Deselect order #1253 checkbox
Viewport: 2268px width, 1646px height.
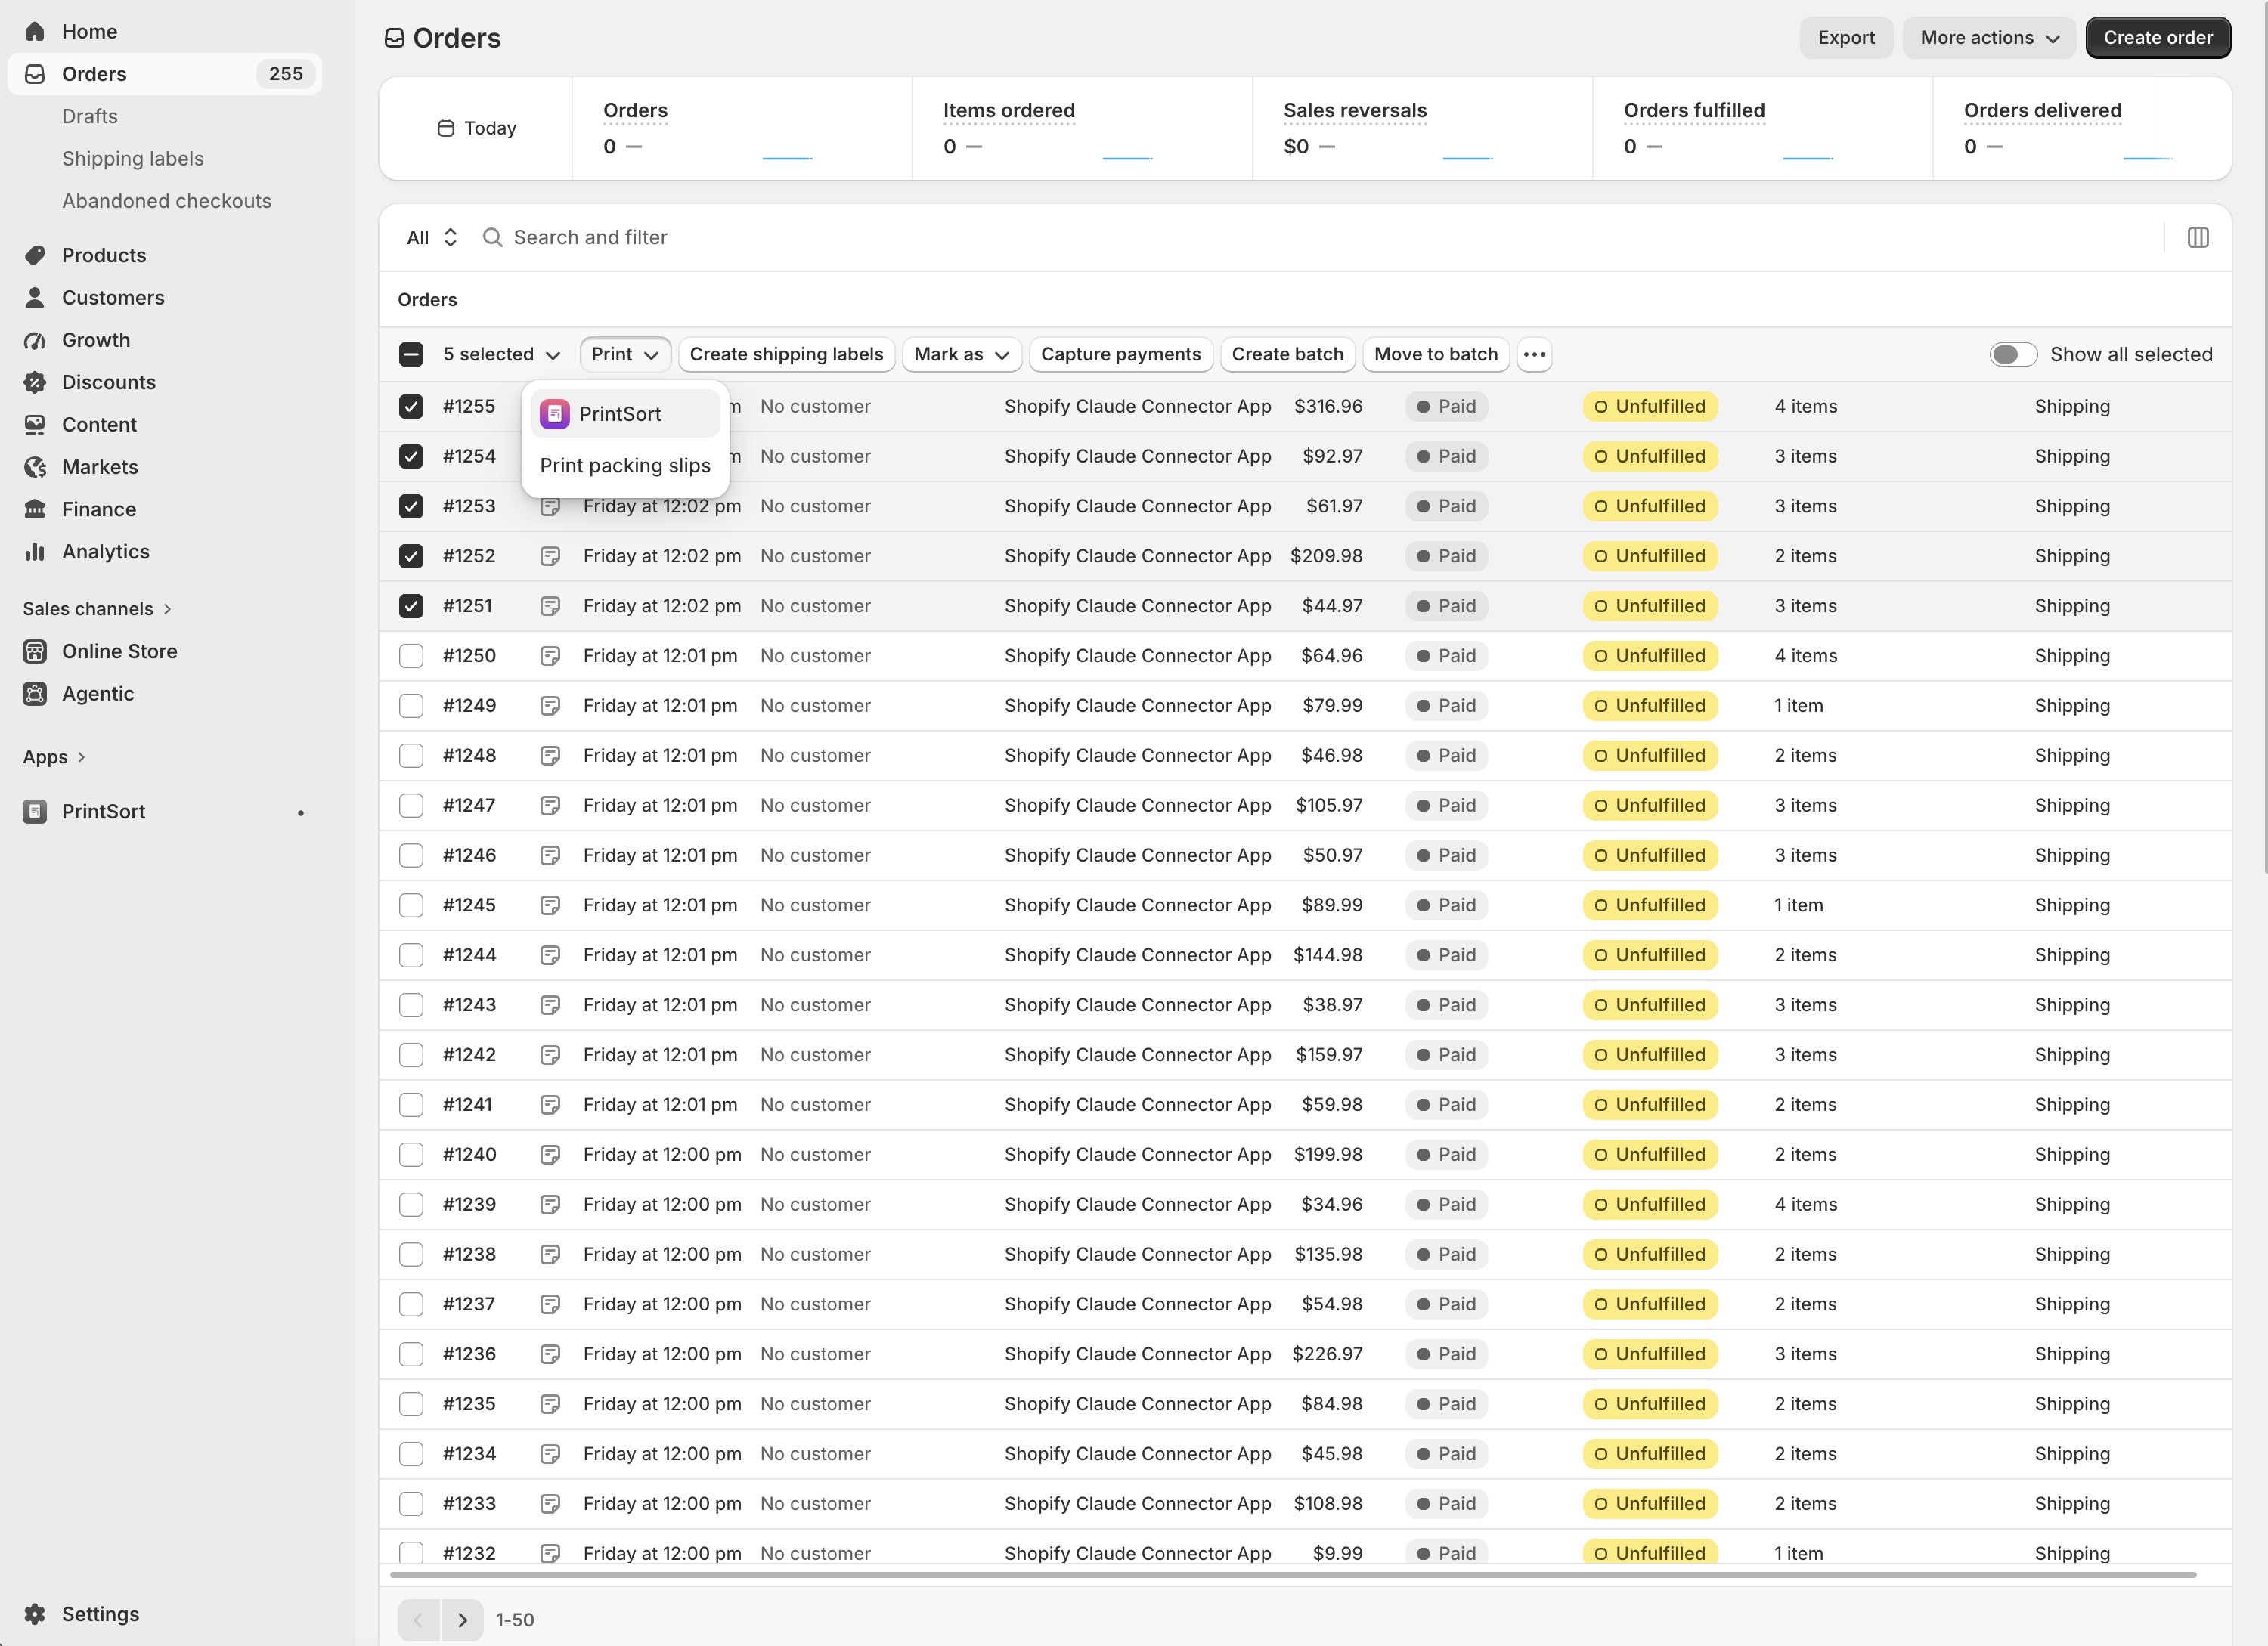pos(411,506)
